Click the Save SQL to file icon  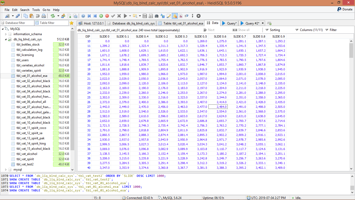(145, 16)
